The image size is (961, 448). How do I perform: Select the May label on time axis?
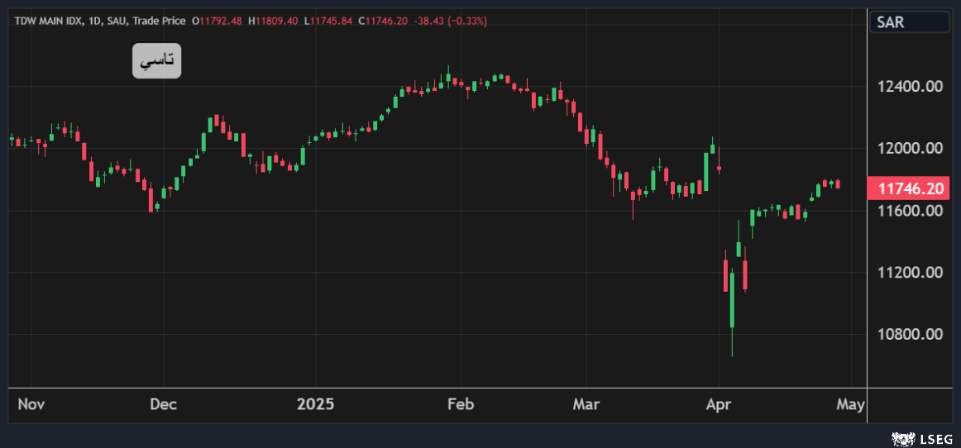(850, 404)
